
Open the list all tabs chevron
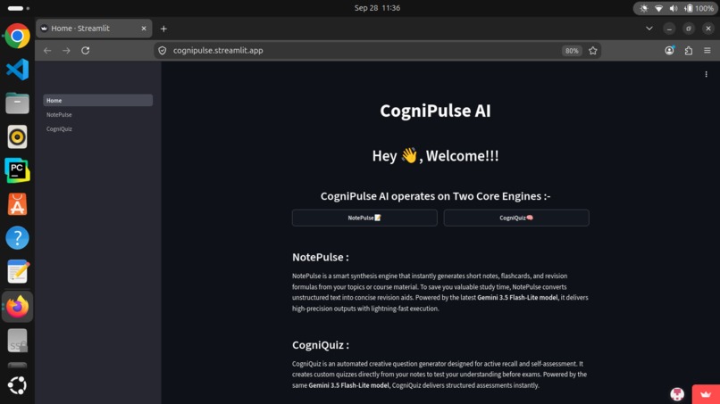point(649,29)
